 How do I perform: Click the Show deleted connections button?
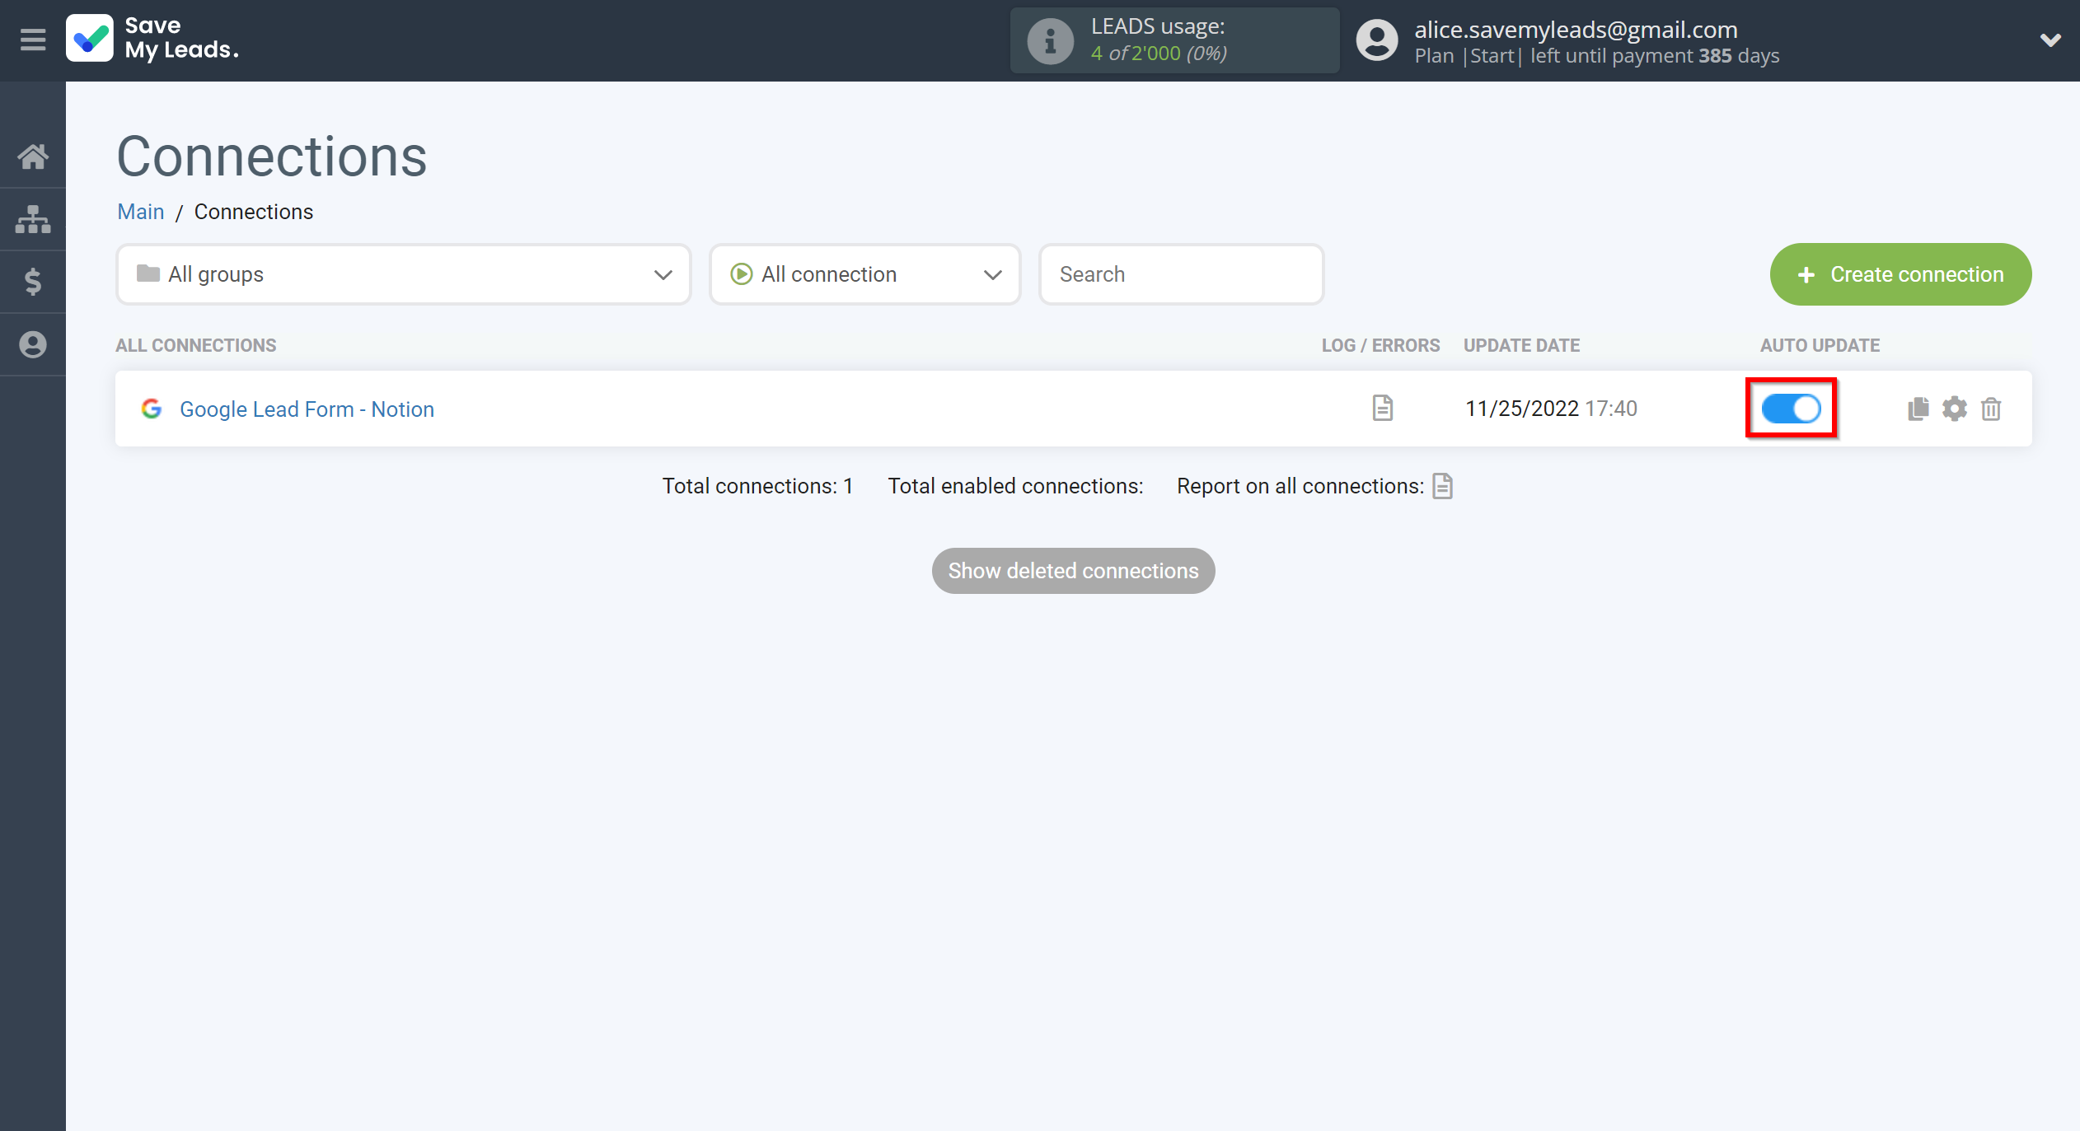click(1073, 571)
